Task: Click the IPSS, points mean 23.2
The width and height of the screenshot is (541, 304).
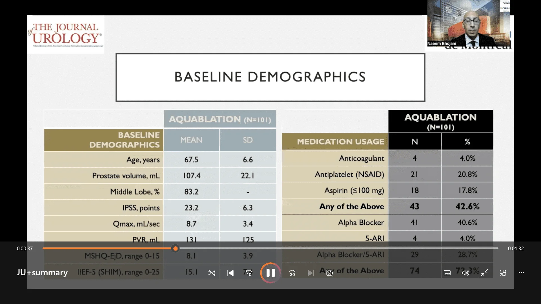Action: (x=191, y=208)
